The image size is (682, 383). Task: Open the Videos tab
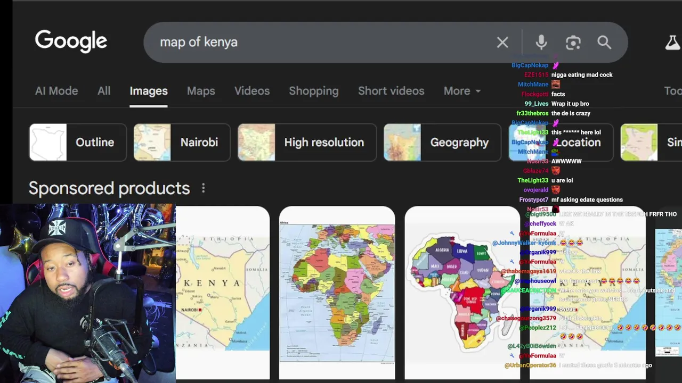[252, 91]
